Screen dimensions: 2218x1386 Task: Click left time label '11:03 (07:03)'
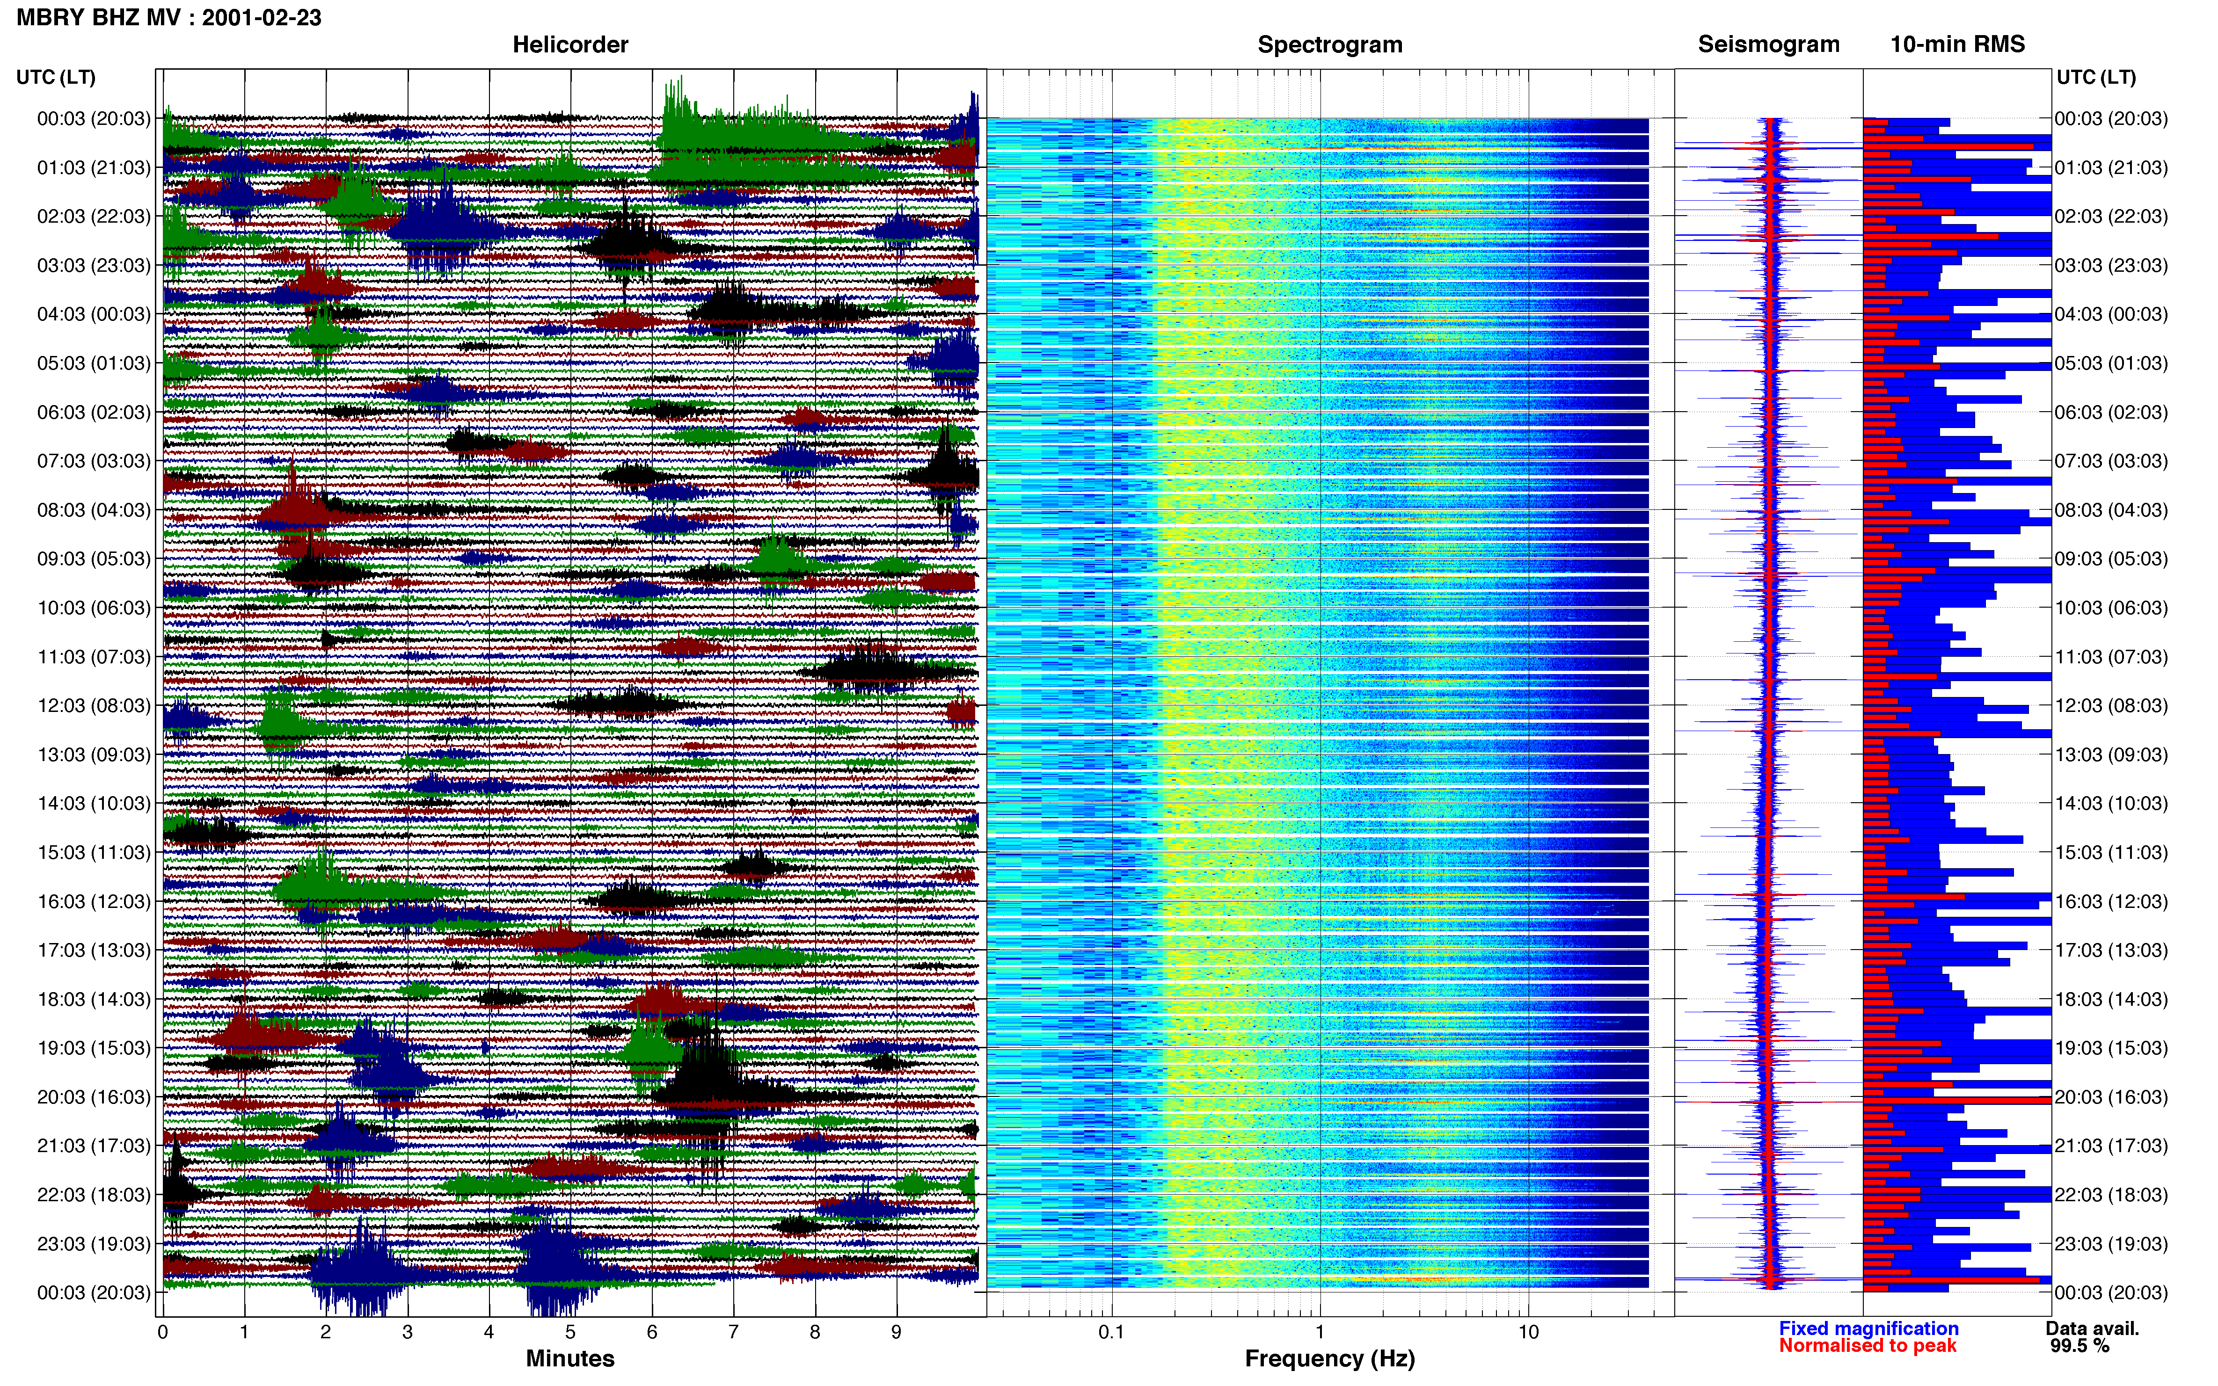point(94,657)
